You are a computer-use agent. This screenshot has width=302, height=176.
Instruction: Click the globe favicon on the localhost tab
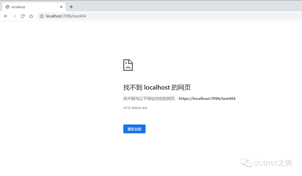point(7,7)
